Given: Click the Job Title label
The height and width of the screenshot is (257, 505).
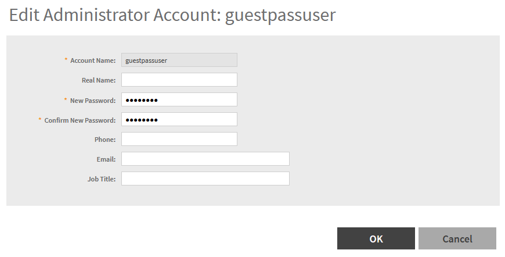Looking at the screenshot, I should click(x=102, y=179).
